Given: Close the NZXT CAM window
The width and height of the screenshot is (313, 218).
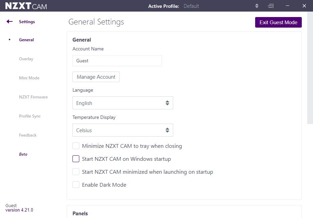Looking at the screenshot, I should point(304,6).
